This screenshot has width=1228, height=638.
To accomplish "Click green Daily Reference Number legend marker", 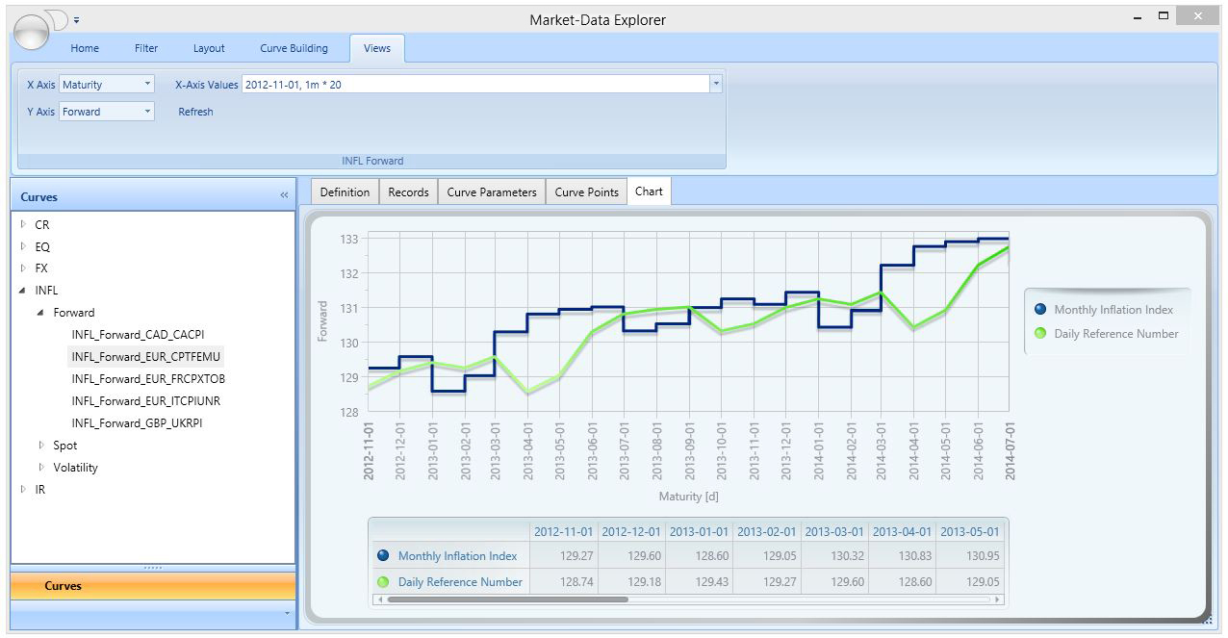I will point(1040,334).
